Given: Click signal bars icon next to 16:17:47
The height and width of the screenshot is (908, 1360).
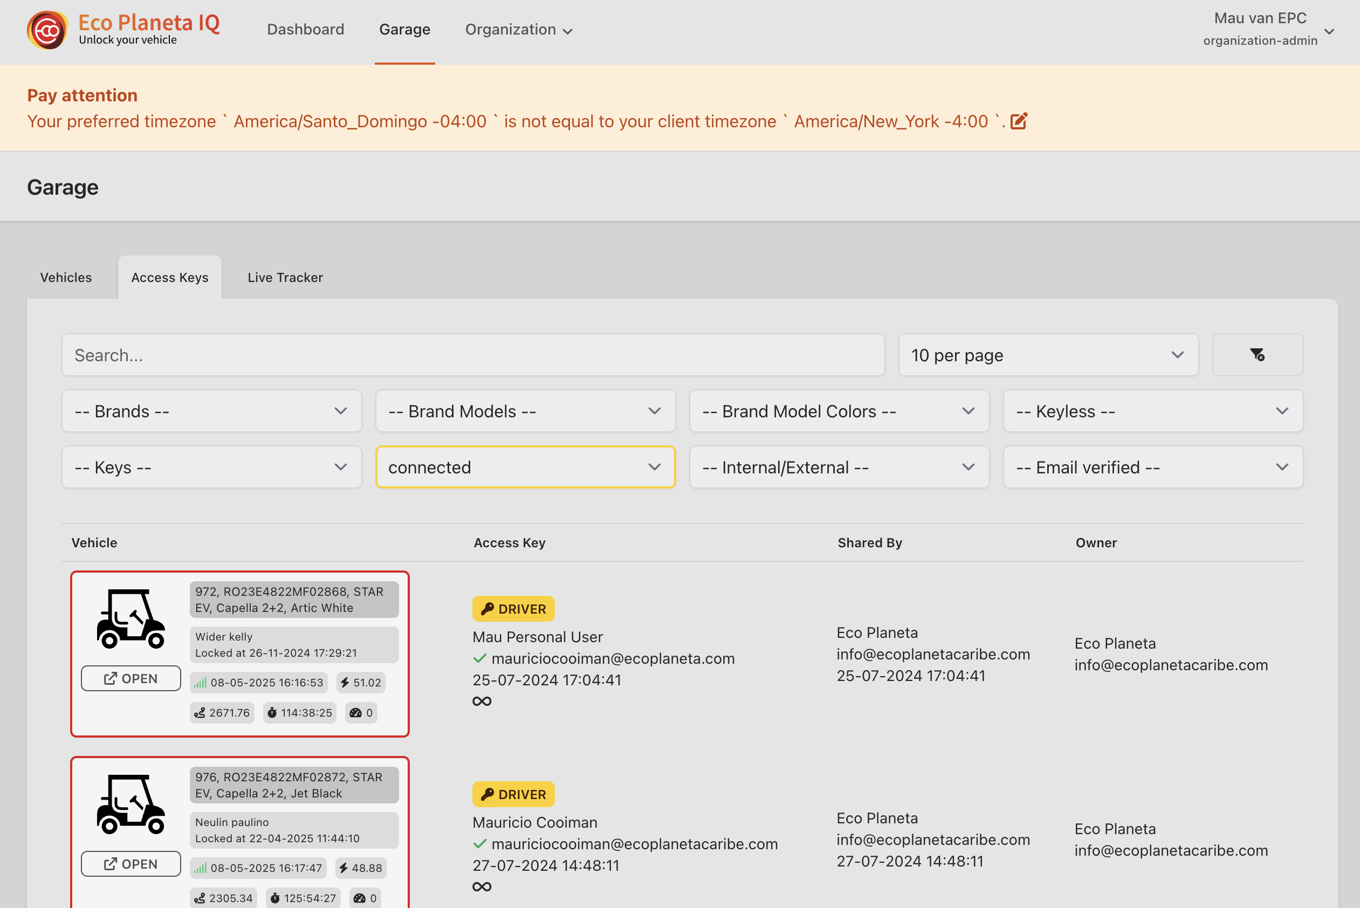Looking at the screenshot, I should point(200,868).
